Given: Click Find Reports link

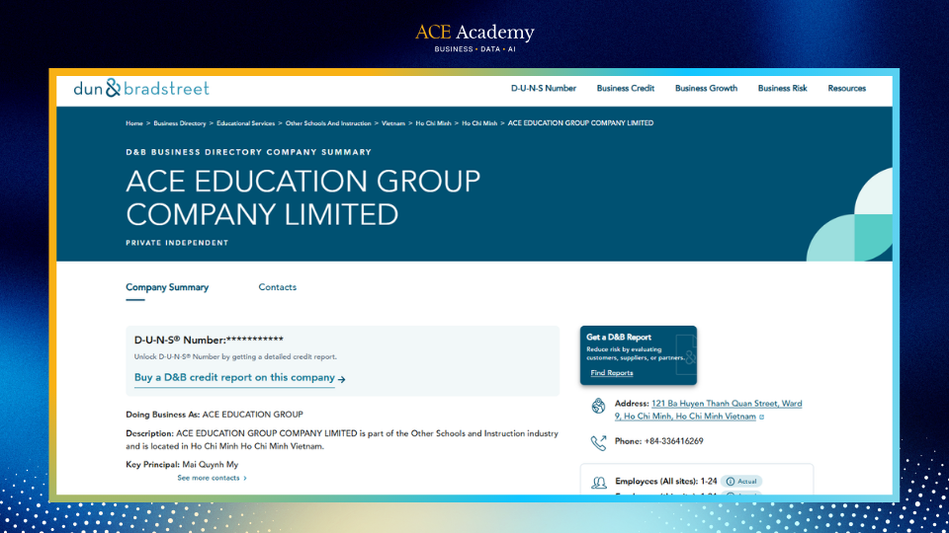Looking at the screenshot, I should pos(612,373).
